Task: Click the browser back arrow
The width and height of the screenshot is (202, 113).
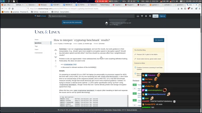Action: point(3,9)
